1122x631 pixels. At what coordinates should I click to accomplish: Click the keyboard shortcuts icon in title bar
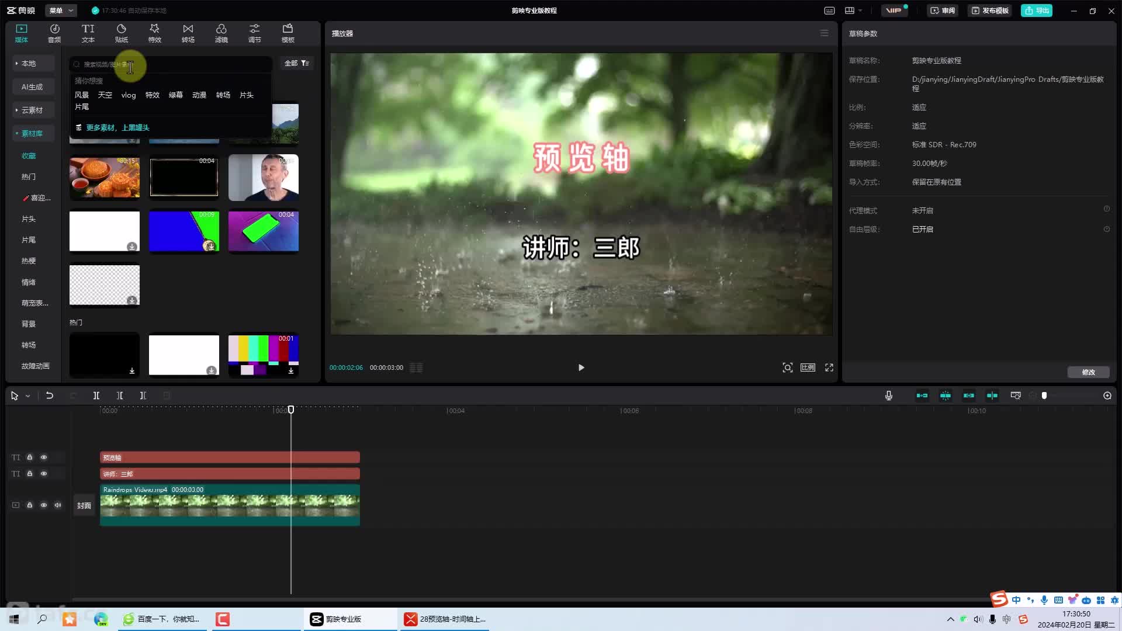tap(829, 11)
